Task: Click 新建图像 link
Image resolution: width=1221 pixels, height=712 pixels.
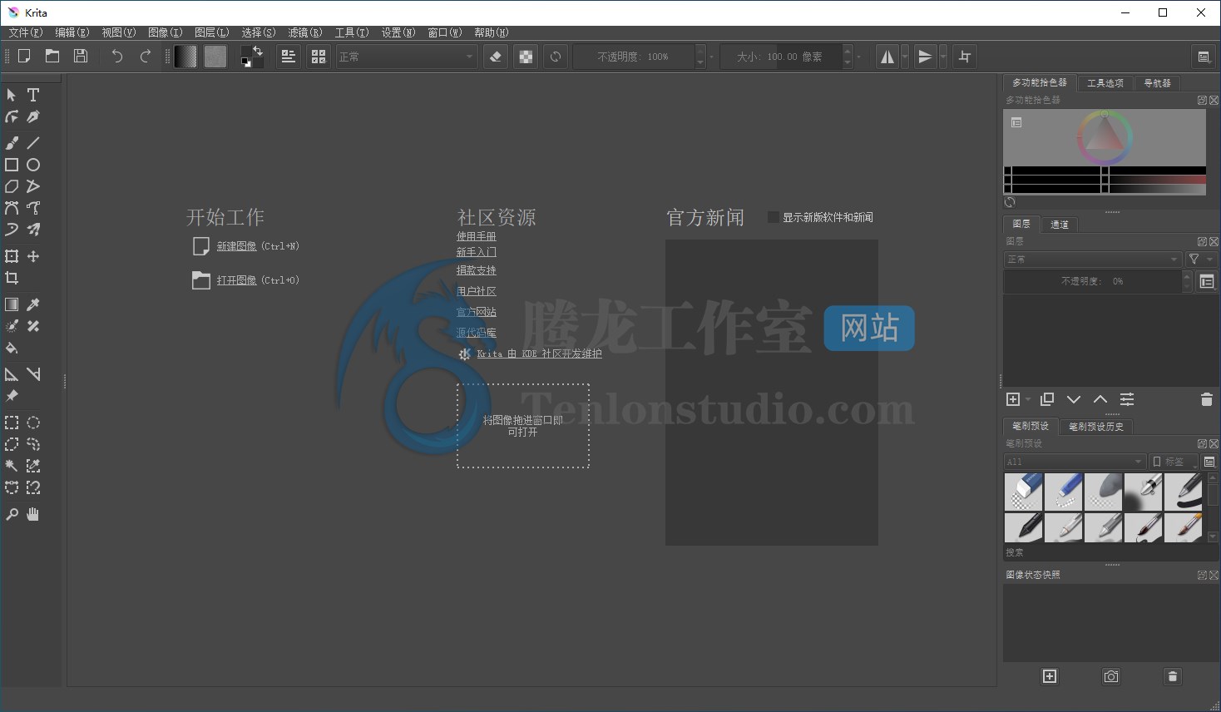Action: click(x=236, y=246)
